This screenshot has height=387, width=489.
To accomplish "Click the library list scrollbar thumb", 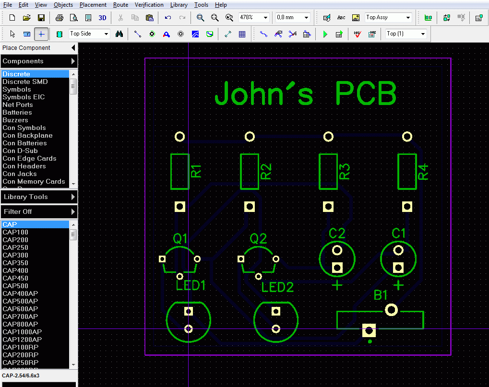I will (x=73, y=86).
